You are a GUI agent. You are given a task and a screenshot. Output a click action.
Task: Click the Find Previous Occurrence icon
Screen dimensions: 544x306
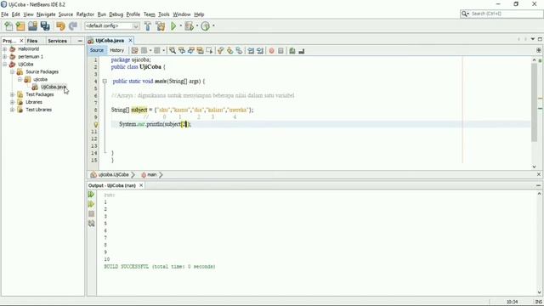tap(182, 51)
